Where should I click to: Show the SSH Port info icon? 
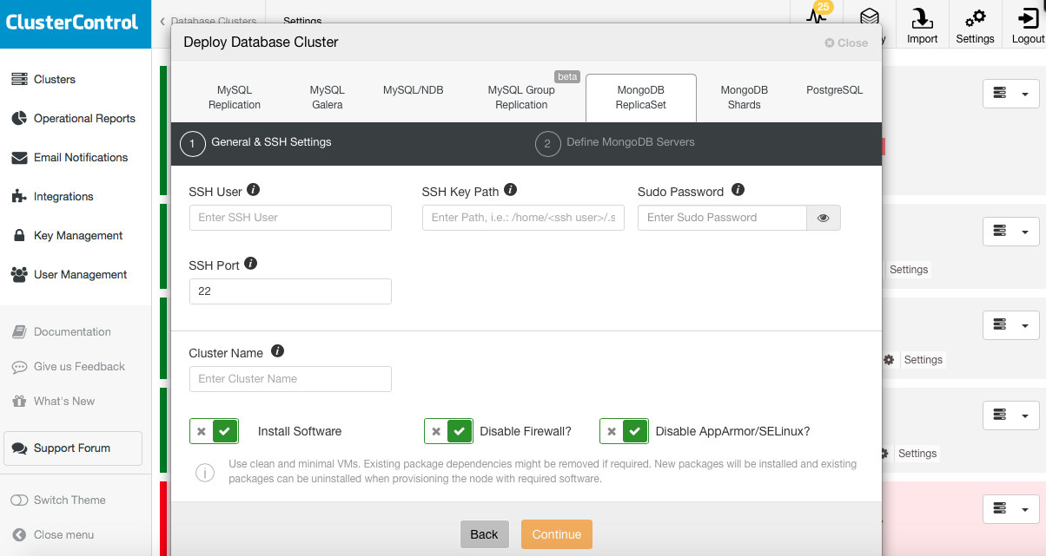(x=251, y=264)
